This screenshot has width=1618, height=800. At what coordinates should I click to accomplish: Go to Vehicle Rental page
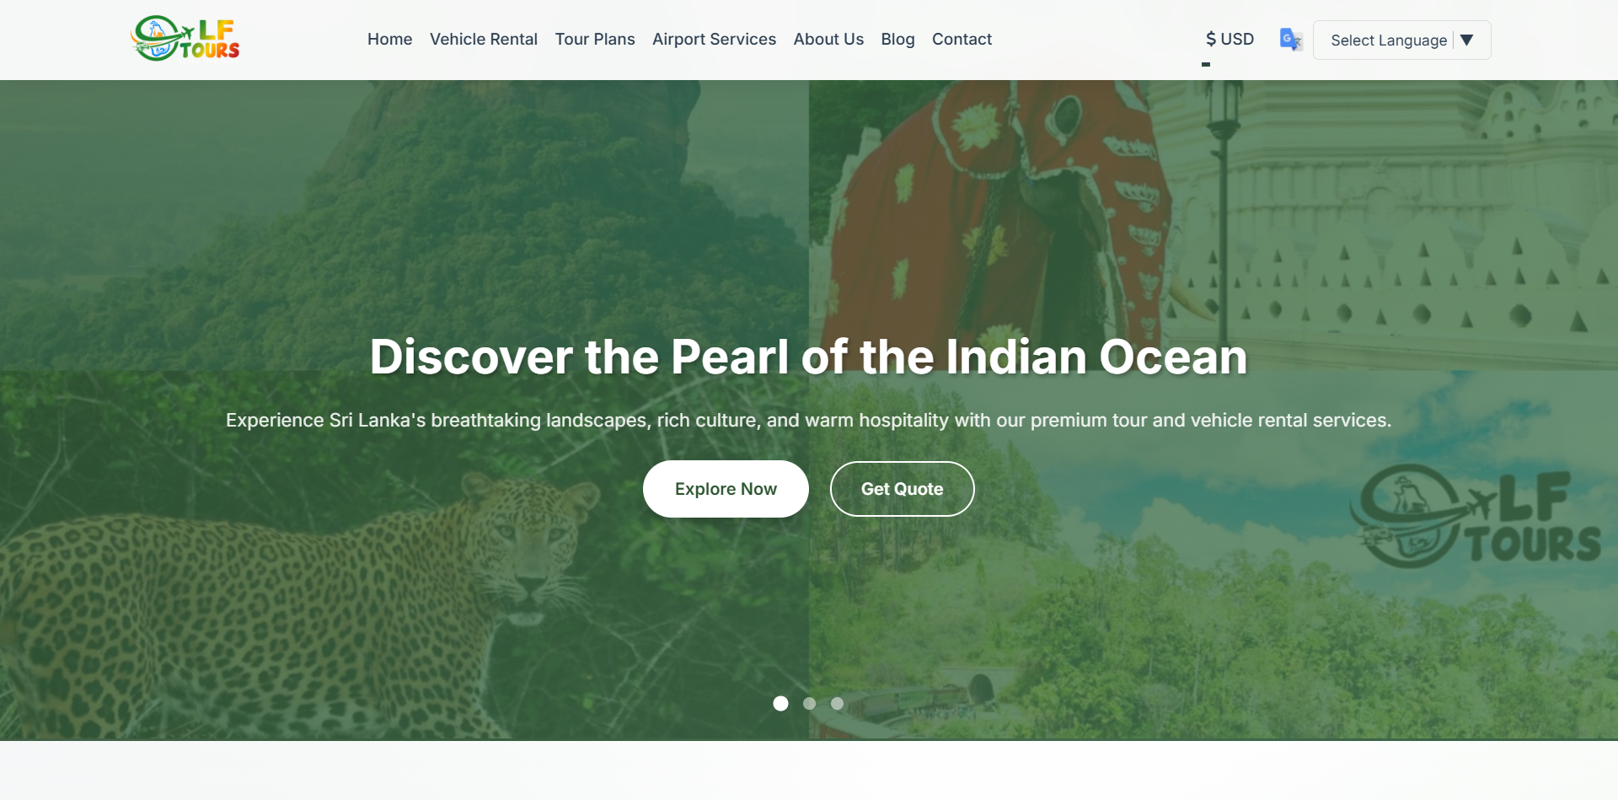[484, 40]
